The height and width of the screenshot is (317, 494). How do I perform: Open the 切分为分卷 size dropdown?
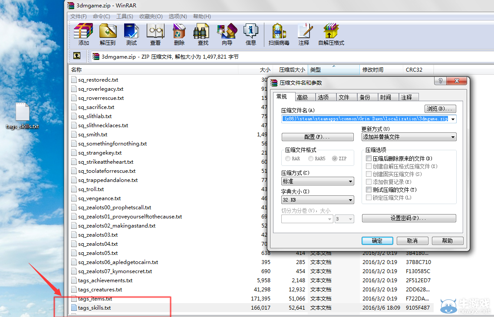click(307, 219)
